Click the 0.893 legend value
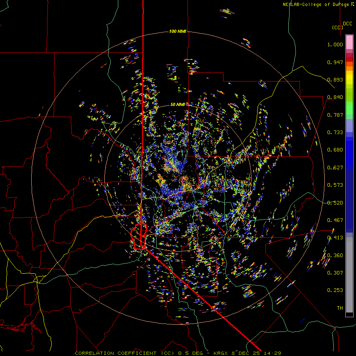 coord(335,80)
